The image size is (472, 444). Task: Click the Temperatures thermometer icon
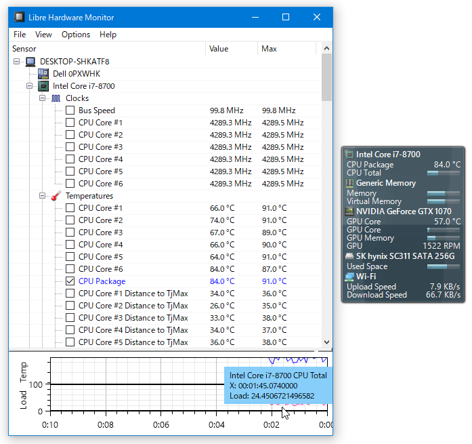(56, 196)
